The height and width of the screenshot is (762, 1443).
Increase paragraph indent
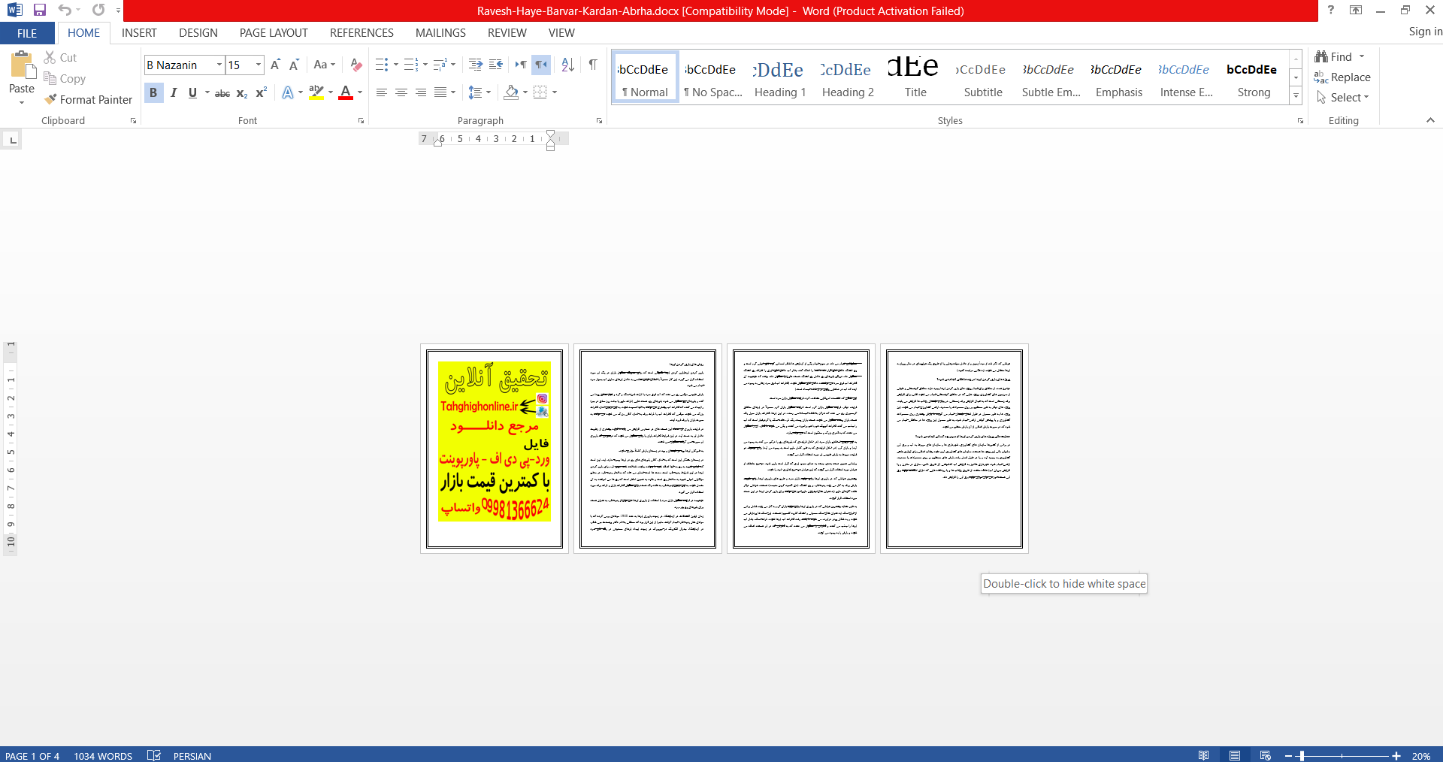(x=496, y=65)
